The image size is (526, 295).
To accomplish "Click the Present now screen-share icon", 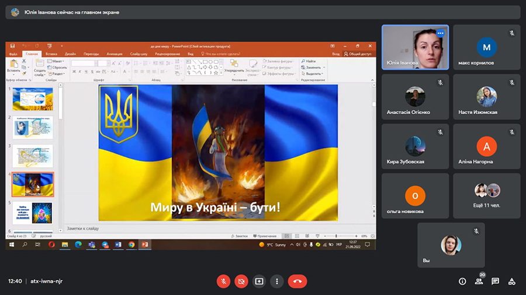I will (x=259, y=281).
